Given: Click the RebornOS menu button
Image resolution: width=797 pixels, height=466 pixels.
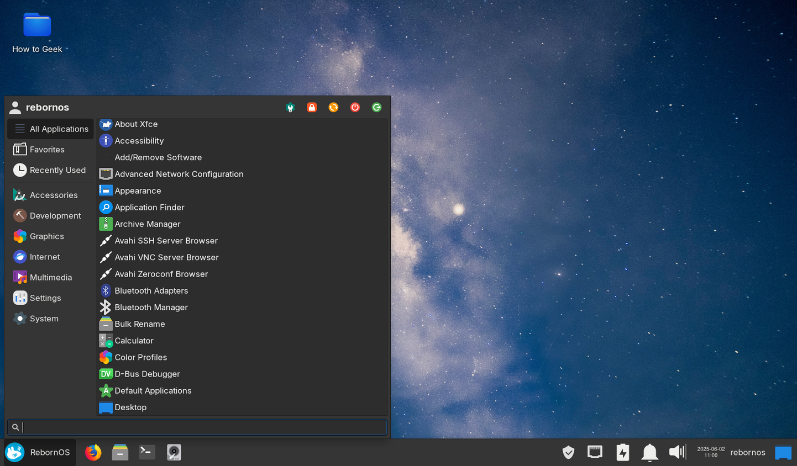Looking at the screenshot, I should pyautogui.click(x=39, y=452).
